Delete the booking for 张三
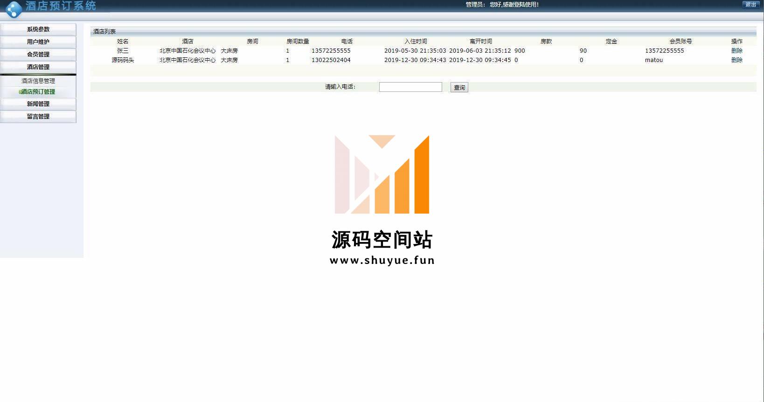 coord(737,51)
